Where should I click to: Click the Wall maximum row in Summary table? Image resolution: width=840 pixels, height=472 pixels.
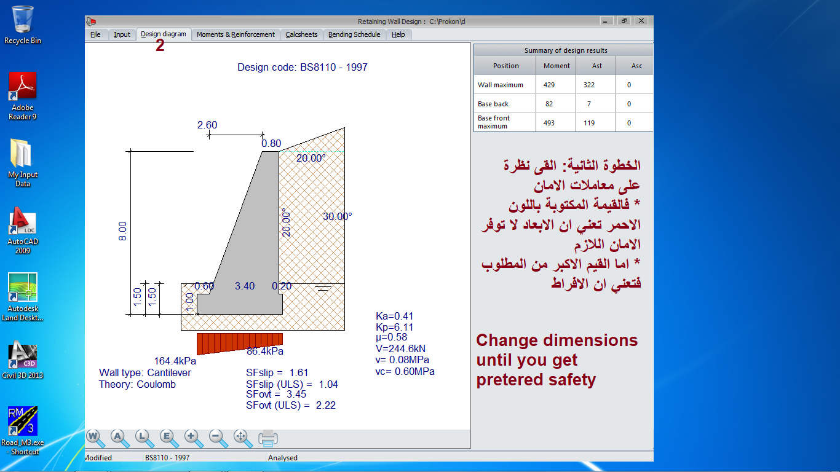click(504, 84)
